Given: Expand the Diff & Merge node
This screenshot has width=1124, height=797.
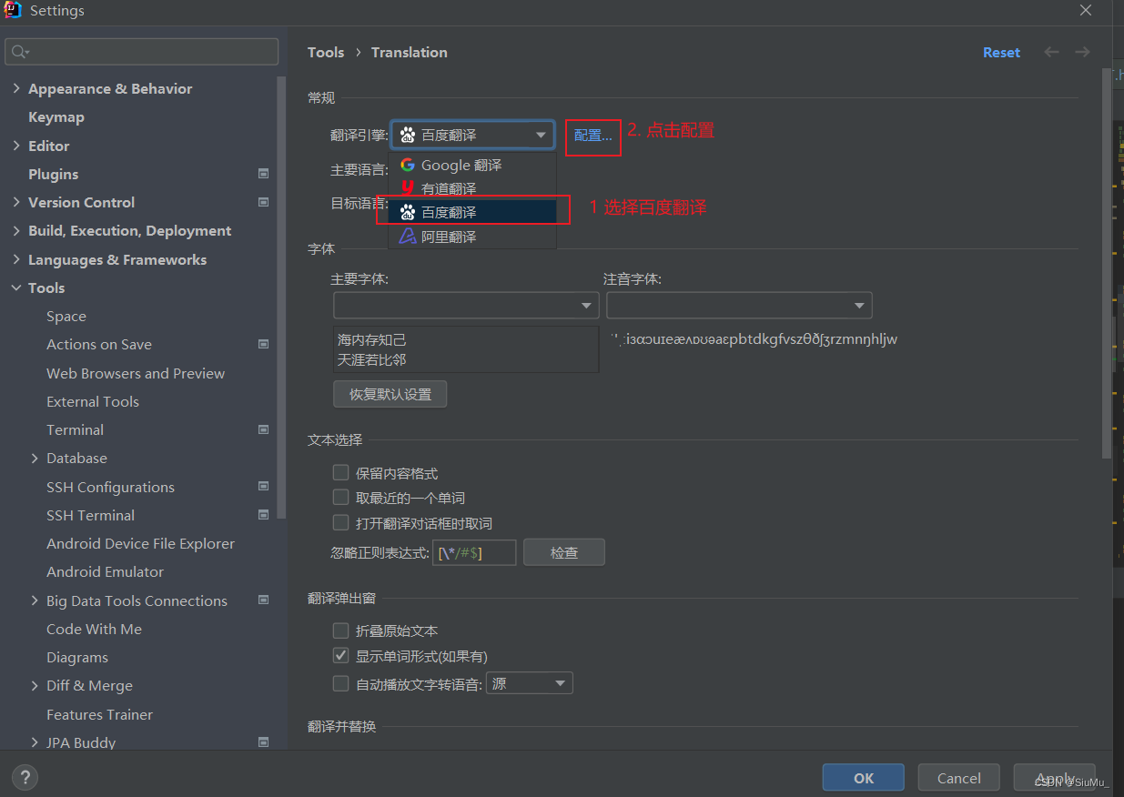Looking at the screenshot, I should click(35, 685).
